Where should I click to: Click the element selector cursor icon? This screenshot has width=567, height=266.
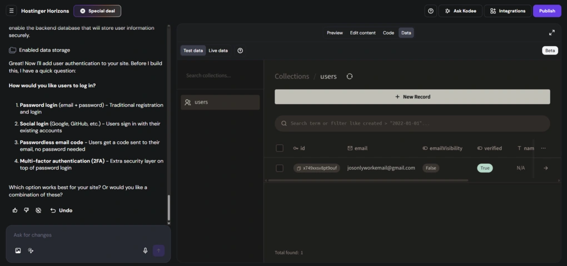pyautogui.click(x=31, y=250)
